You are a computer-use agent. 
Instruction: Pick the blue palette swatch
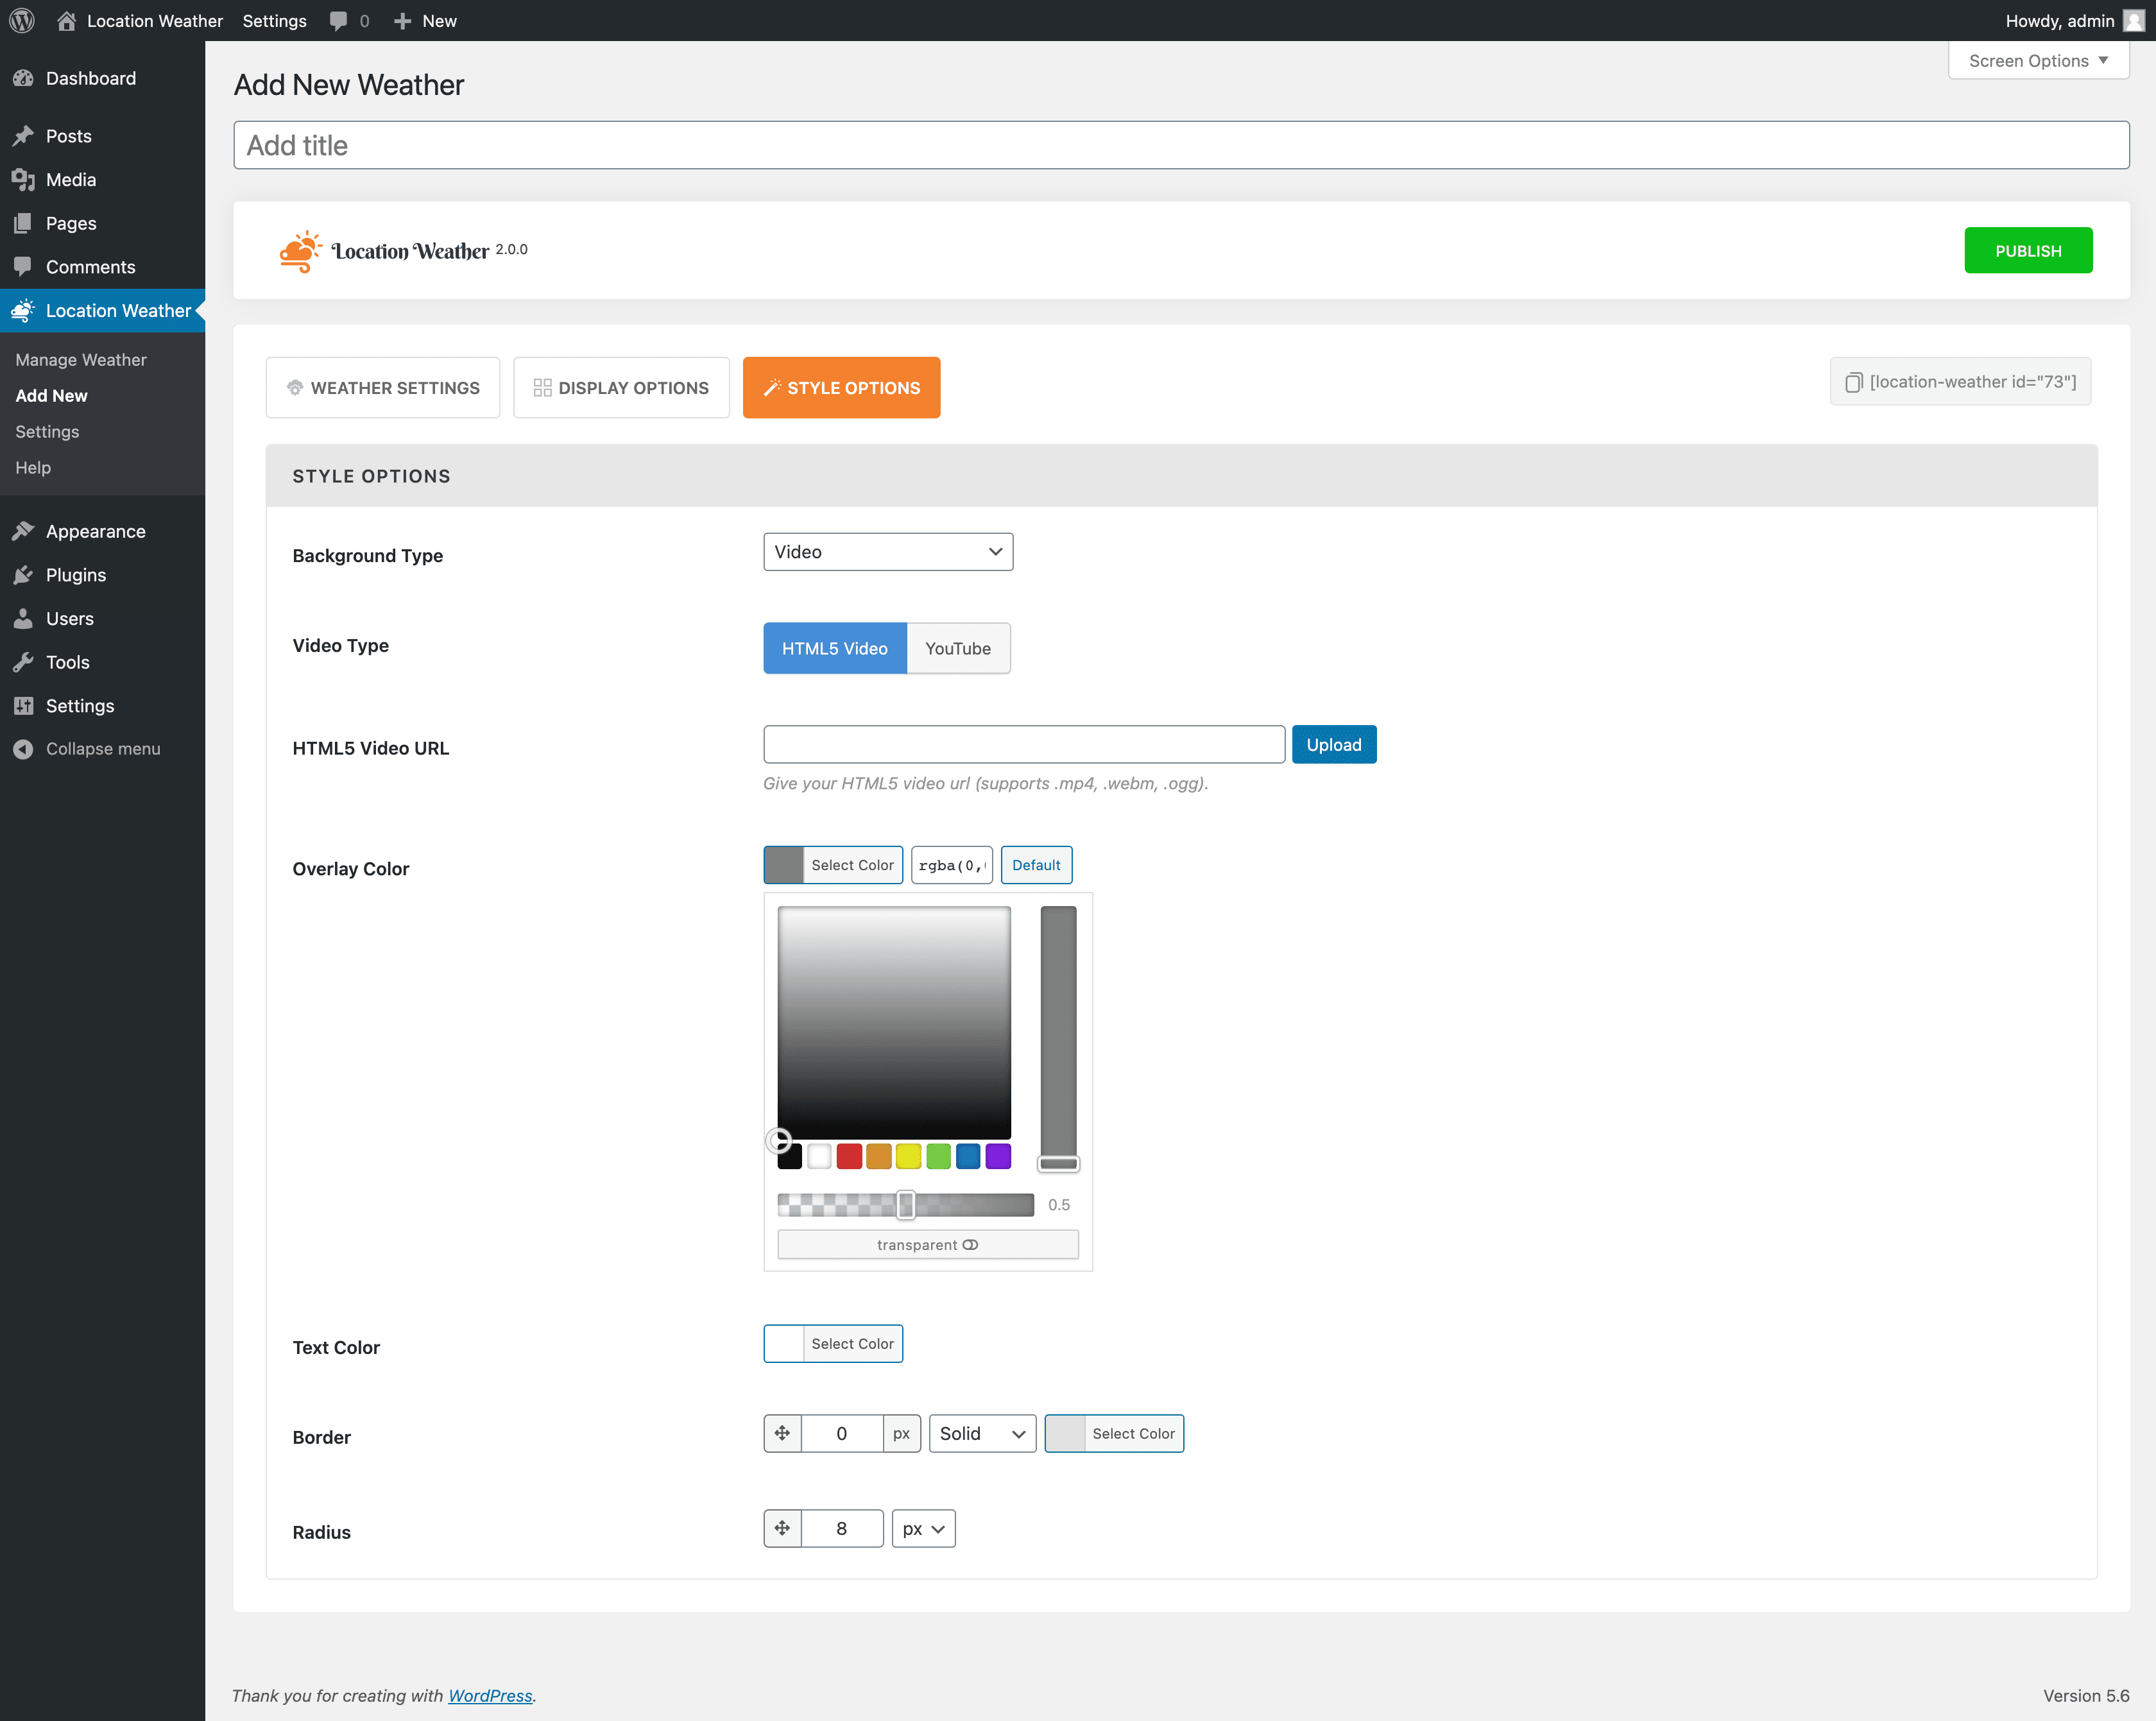tap(968, 1157)
